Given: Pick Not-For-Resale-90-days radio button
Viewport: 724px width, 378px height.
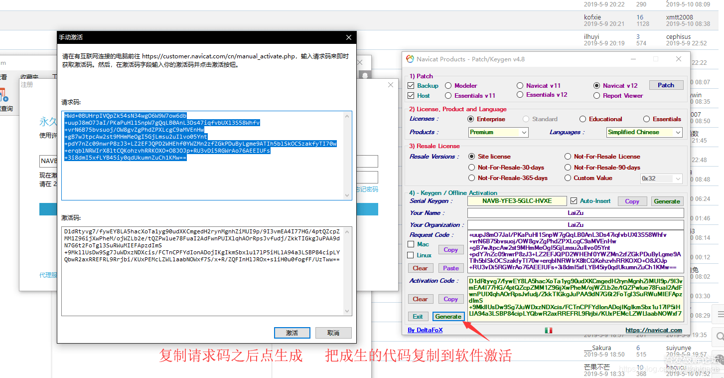Looking at the screenshot, I should [x=568, y=168].
